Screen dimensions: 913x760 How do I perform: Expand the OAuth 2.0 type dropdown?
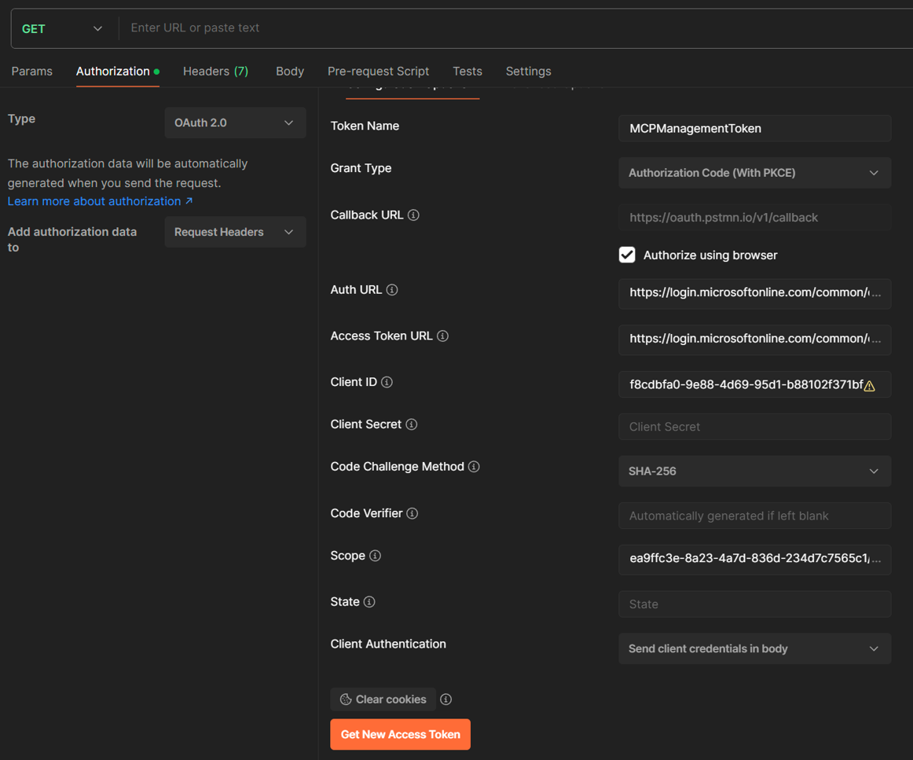click(x=234, y=123)
